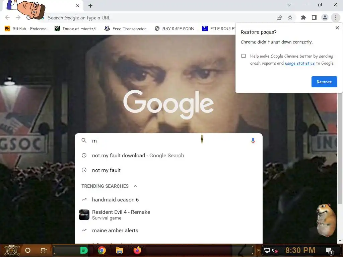This screenshot has width=343, height=257.
Task: Click the hamster desktop character
Action: click(326, 220)
